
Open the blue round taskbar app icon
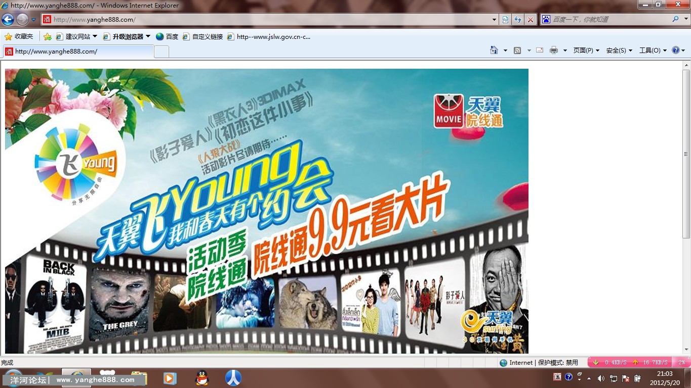pos(233,378)
